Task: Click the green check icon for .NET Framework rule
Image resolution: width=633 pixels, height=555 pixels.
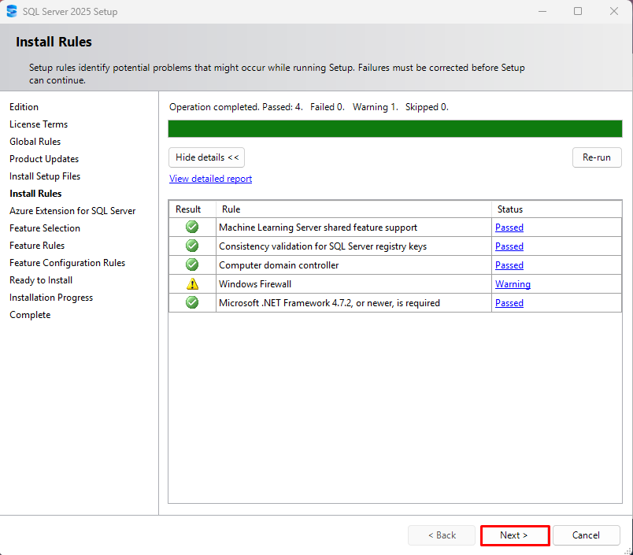Action: click(x=192, y=303)
